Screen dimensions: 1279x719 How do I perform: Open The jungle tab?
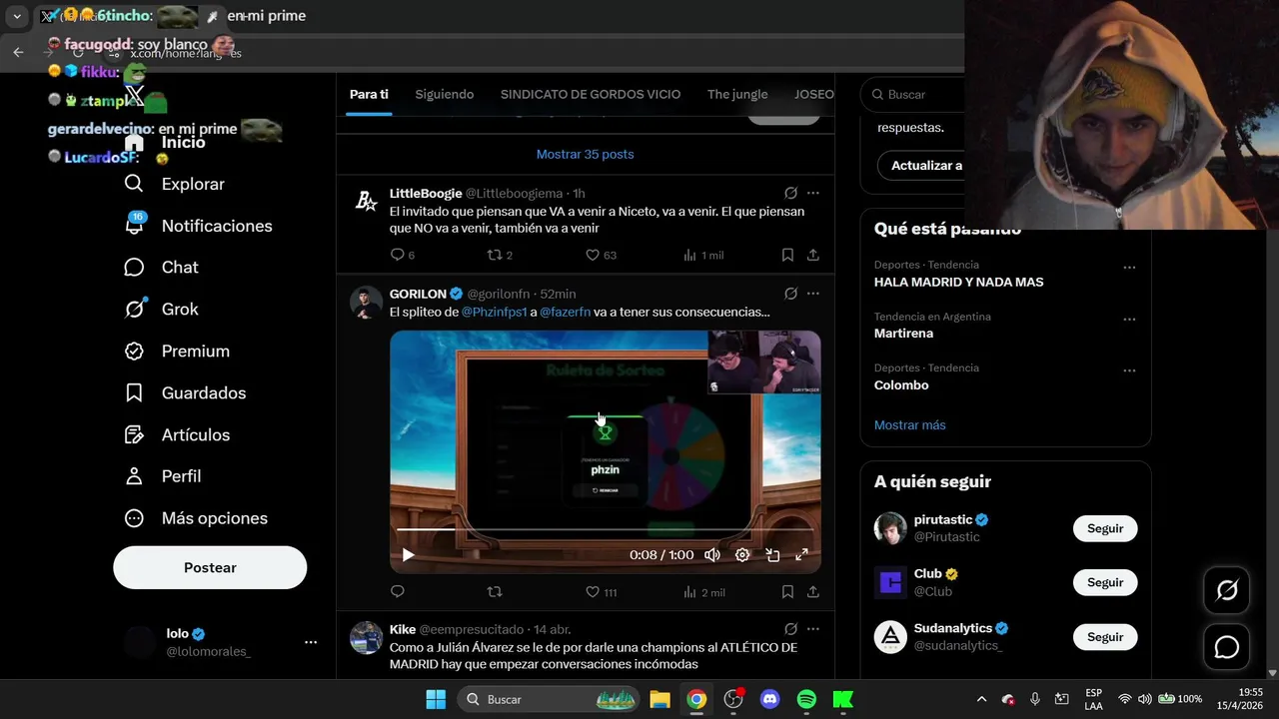(737, 94)
